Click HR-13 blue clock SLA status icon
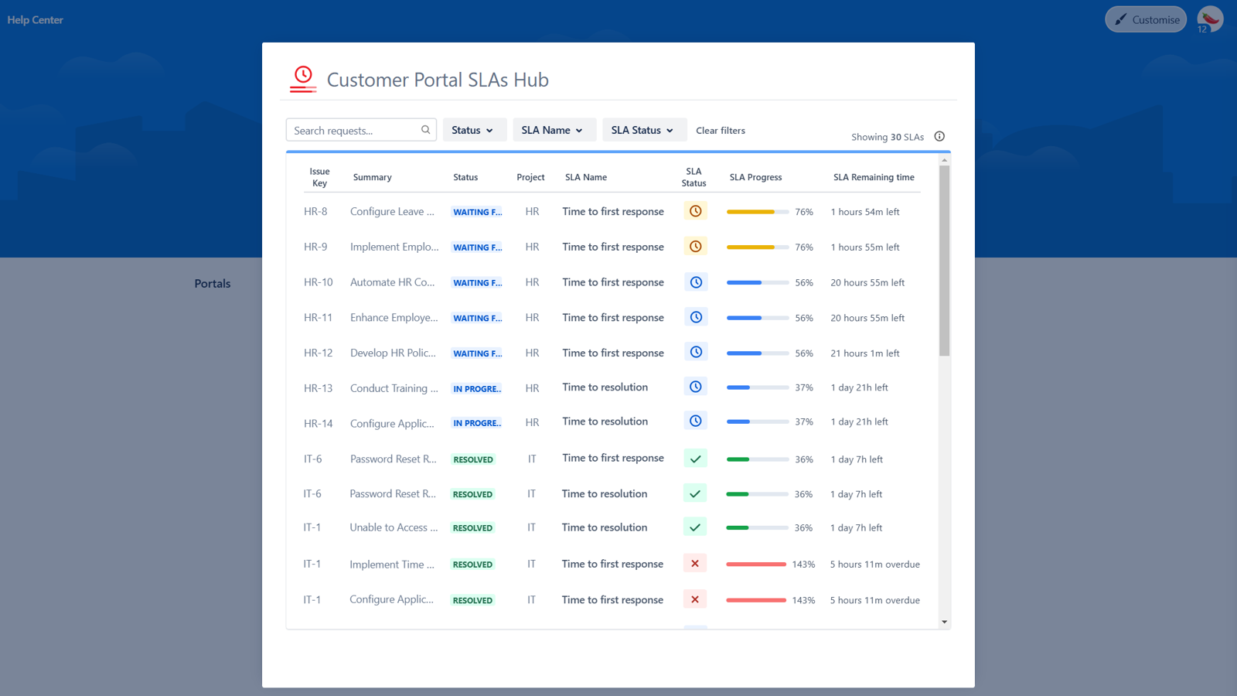The height and width of the screenshot is (696, 1237). [695, 387]
